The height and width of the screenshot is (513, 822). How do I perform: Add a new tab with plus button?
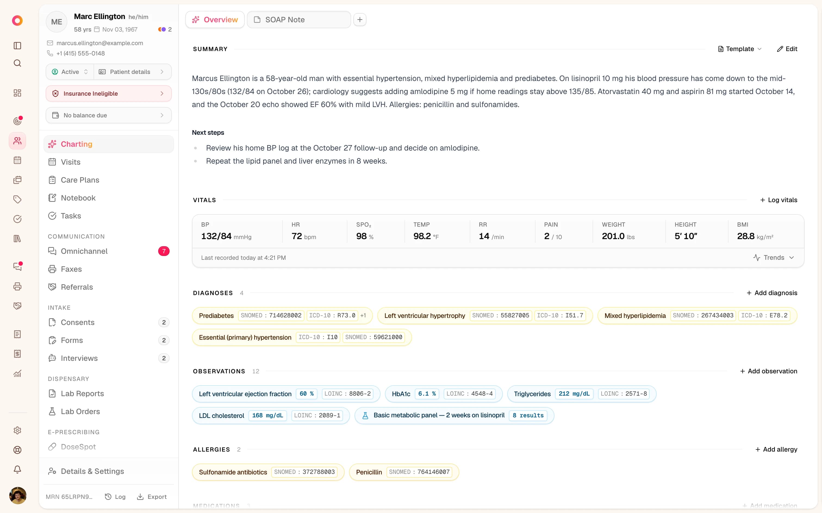point(360,20)
